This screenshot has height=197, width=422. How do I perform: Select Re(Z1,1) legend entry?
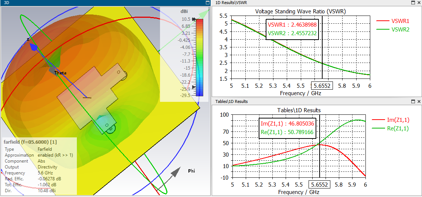pyautogui.click(x=390, y=129)
